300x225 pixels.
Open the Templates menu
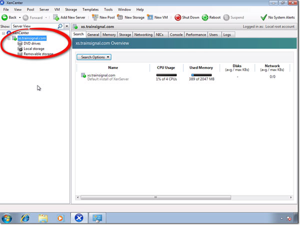coord(90,9)
